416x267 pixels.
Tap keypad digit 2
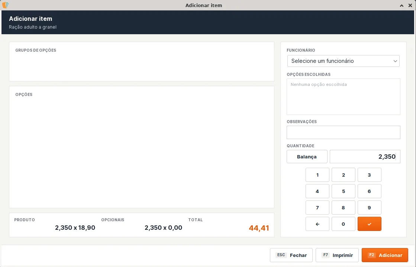tap(343, 175)
